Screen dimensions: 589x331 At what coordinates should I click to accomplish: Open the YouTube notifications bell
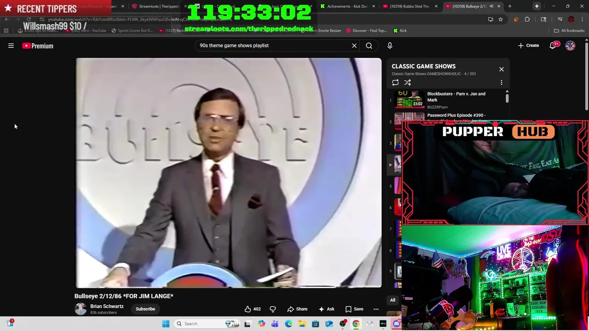553,46
